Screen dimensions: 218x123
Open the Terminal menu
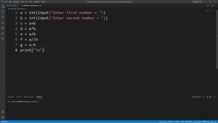pyautogui.click(x=37, y=2)
